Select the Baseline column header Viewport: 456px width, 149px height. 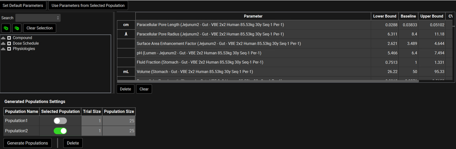coord(408,16)
